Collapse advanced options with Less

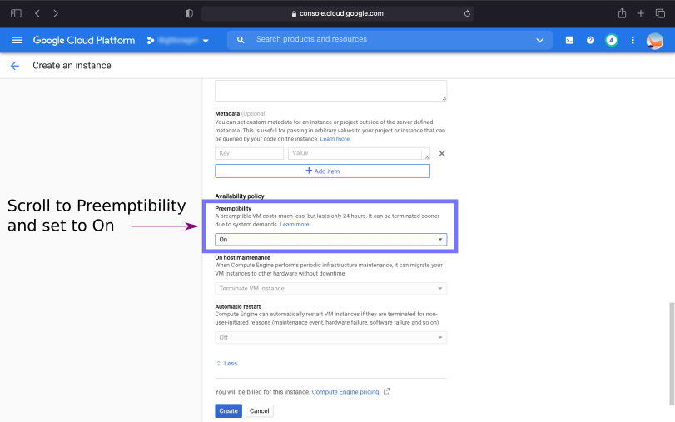coord(226,364)
